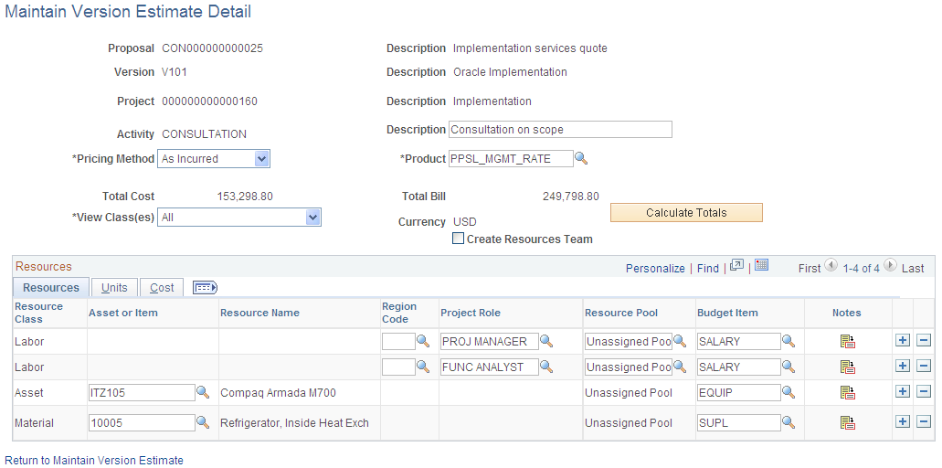This screenshot has height=468, width=942.
Task: Open Notes for Refrigerator material row
Action: tap(848, 423)
